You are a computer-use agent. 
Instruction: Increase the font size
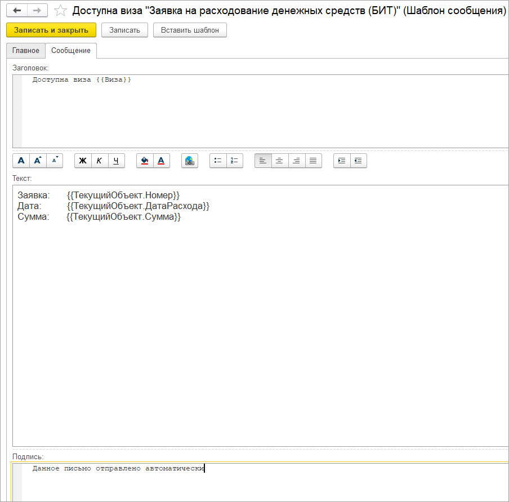tap(38, 161)
